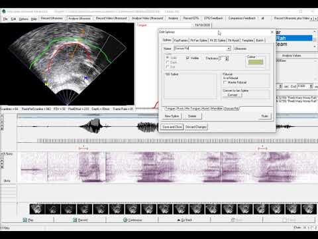This screenshot has height=239, width=318.
Task: Click the left scroll arrow of the mode tab strip
Action: 311,19
